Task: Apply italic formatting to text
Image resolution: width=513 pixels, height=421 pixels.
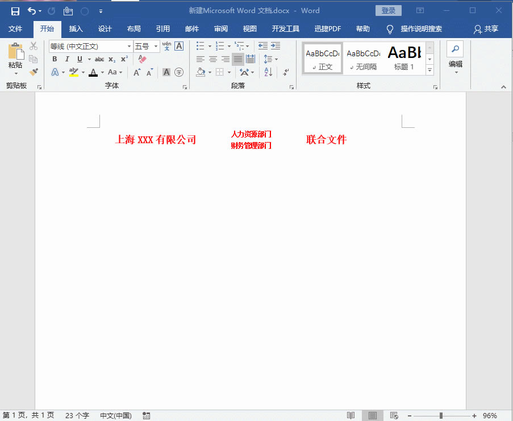Action: point(66,59)
